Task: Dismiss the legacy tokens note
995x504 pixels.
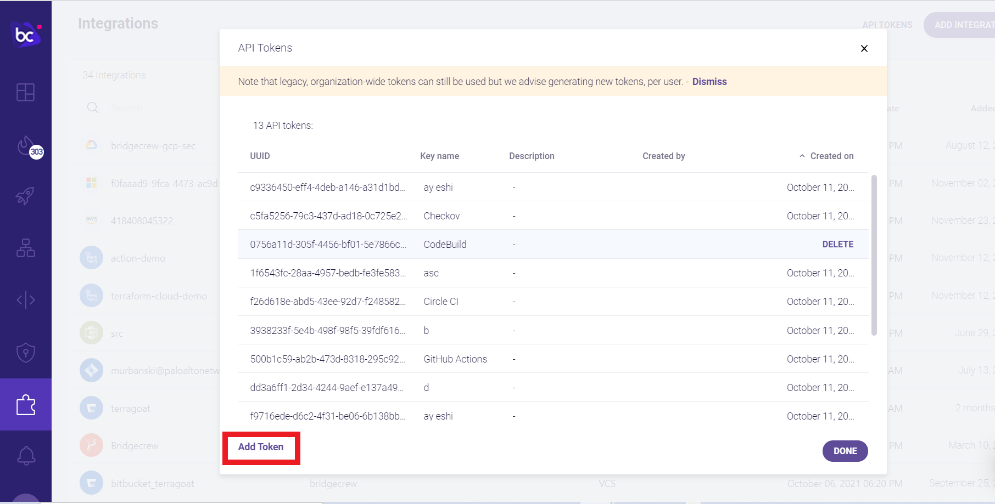Action: click(709, 82)
